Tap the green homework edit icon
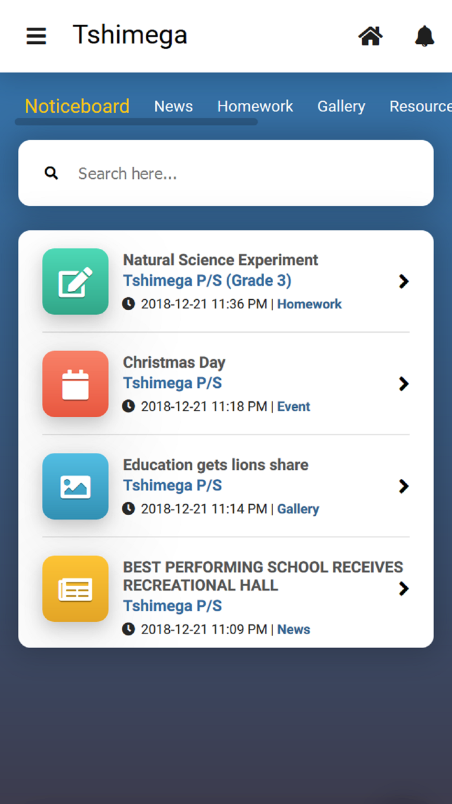Image resolution: width=452 pixels, height=804 pixels. click(x=76, y=282)
